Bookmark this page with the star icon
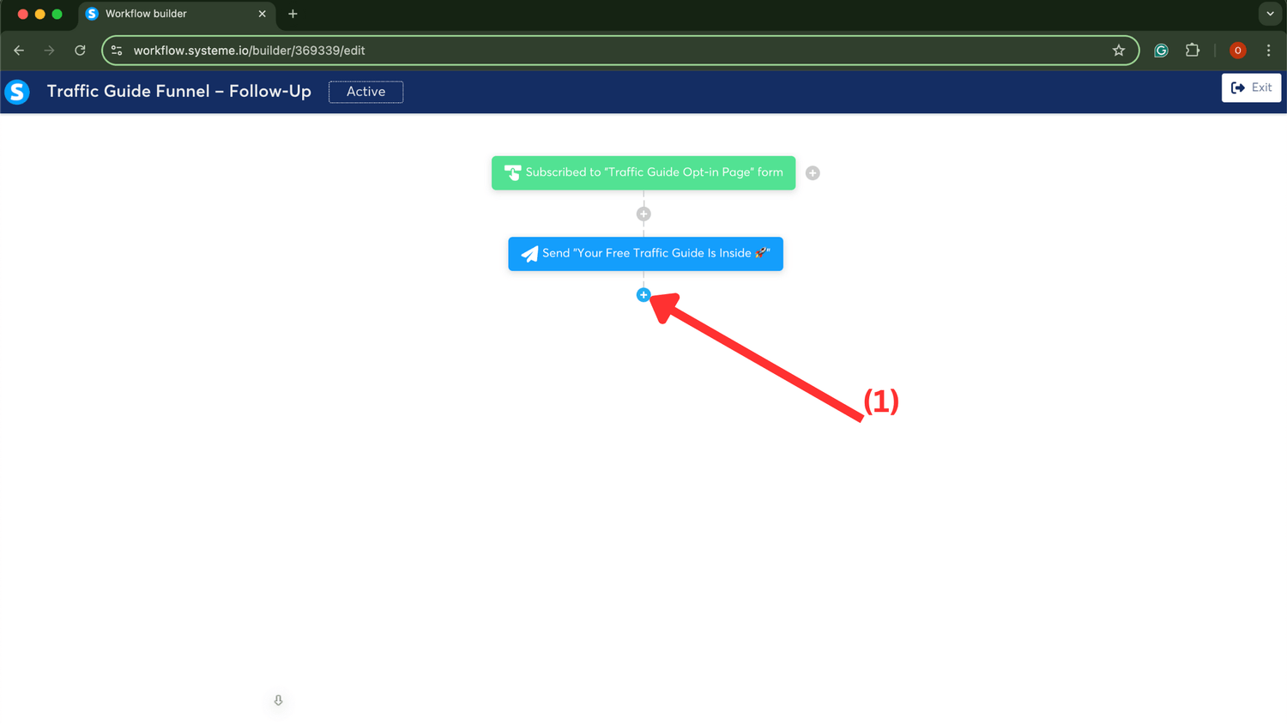The height and width of the screenshot is (724, 1287). (1119, 51)
